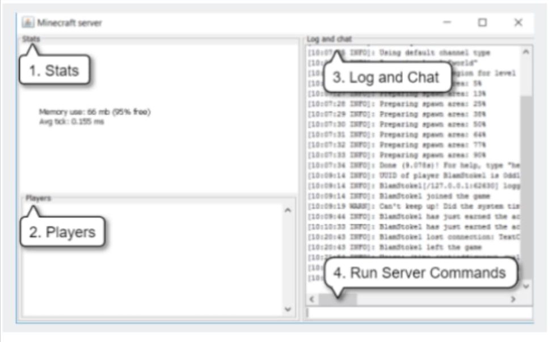The height and width of the screenshot is (342, 556).
Task: Click the "BlamStokel[/127.0.0.1:62630]" log line
Action: click(414, 186)
